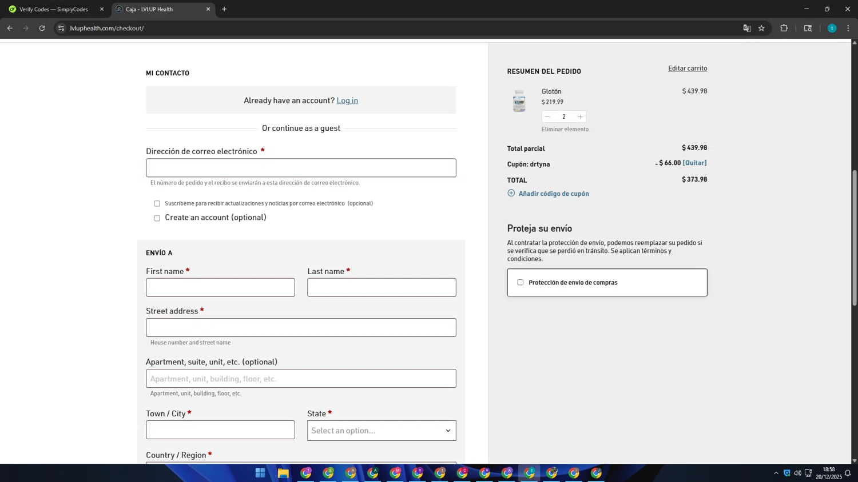
Task: Remove the drtyna coupon via [Quitar]
Action: click(694, 163)
